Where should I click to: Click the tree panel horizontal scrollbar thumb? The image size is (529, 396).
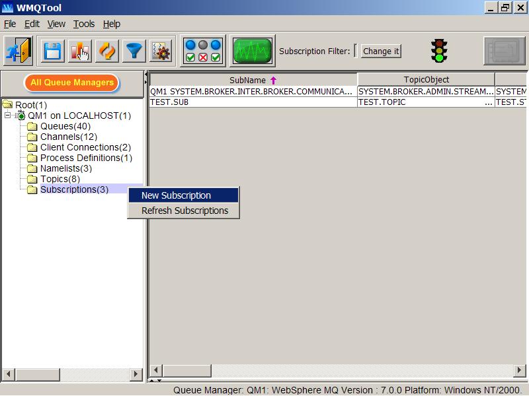(x=38, y=374)
